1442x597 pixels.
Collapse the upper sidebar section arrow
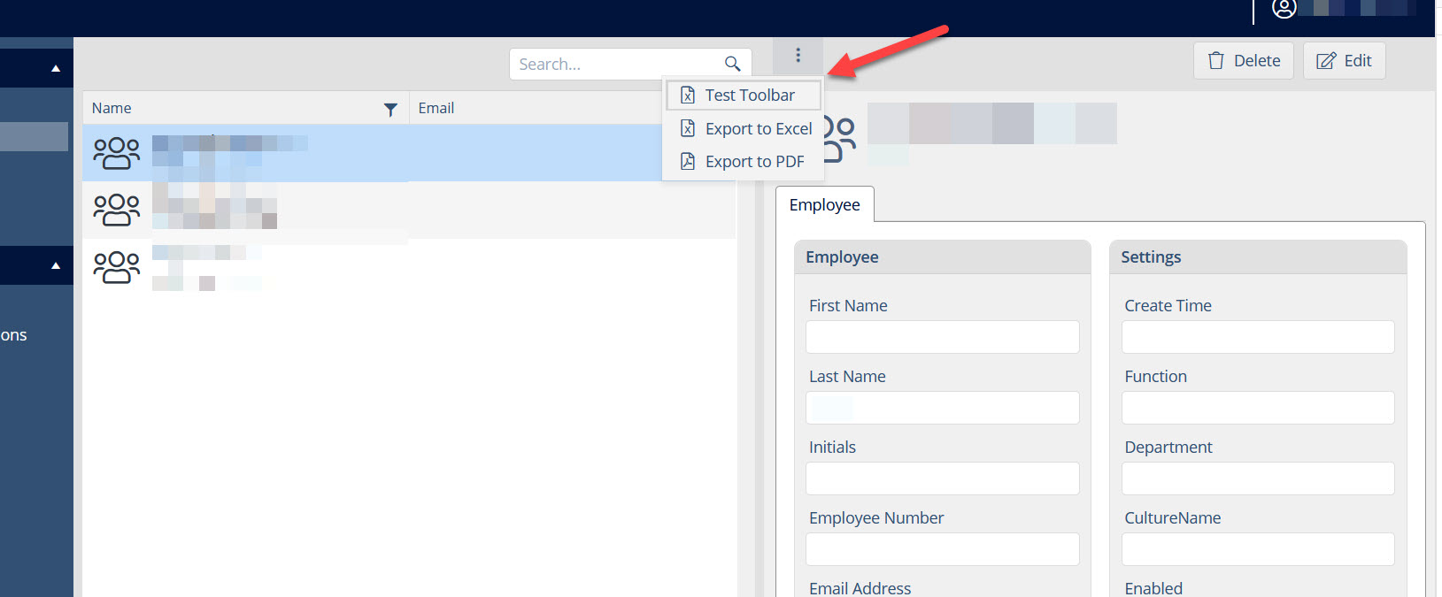56,68
